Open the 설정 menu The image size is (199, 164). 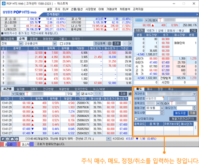click(49, 9)
